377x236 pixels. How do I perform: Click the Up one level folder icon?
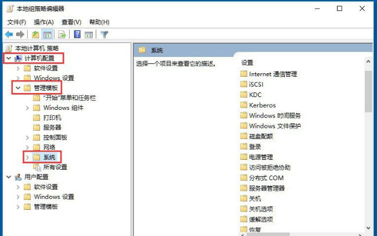[x=35, y=35]
